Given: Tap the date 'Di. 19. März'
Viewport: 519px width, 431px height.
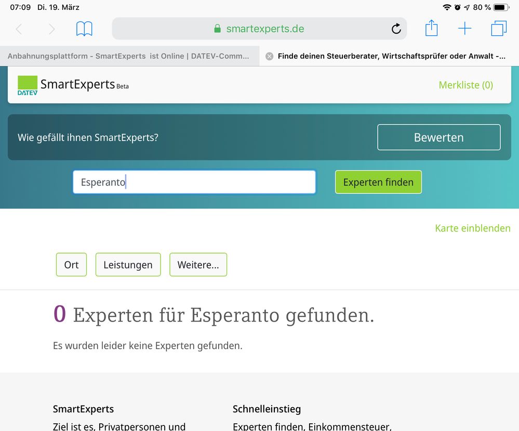Looking at the screenshot, I should tap(58, 7).
